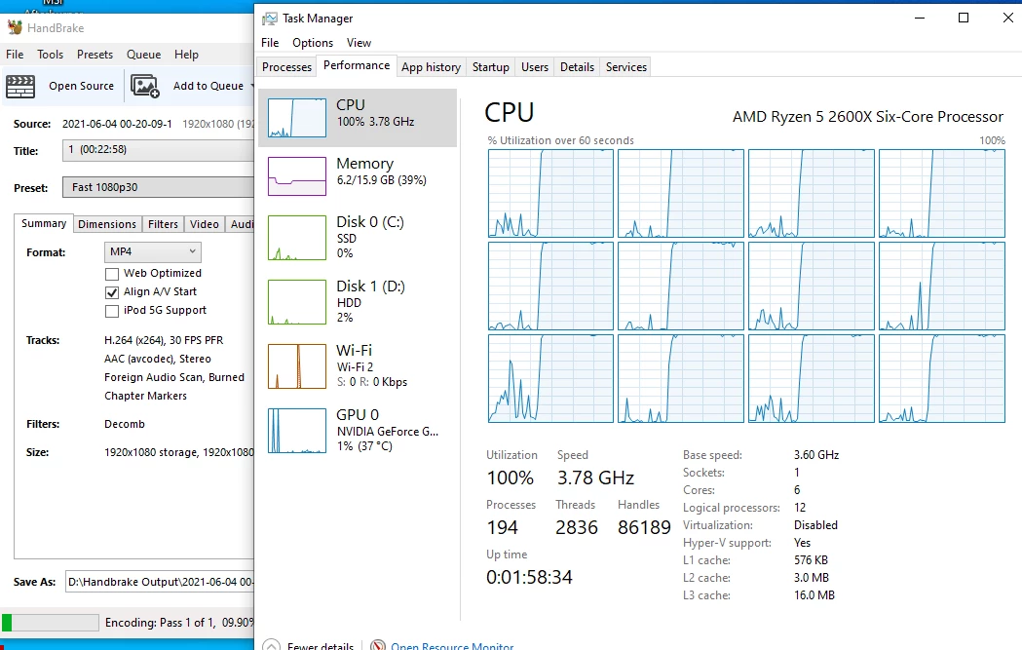This screenshot has height=650, width=1022.
Task: Click the Base speed value 3.60 GHz
Action: coord(816,455)
